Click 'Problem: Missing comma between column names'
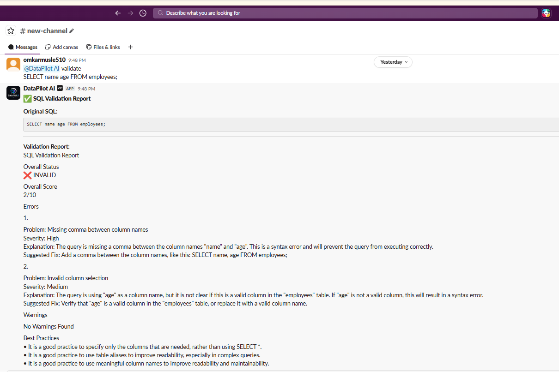 click(86, 229)
